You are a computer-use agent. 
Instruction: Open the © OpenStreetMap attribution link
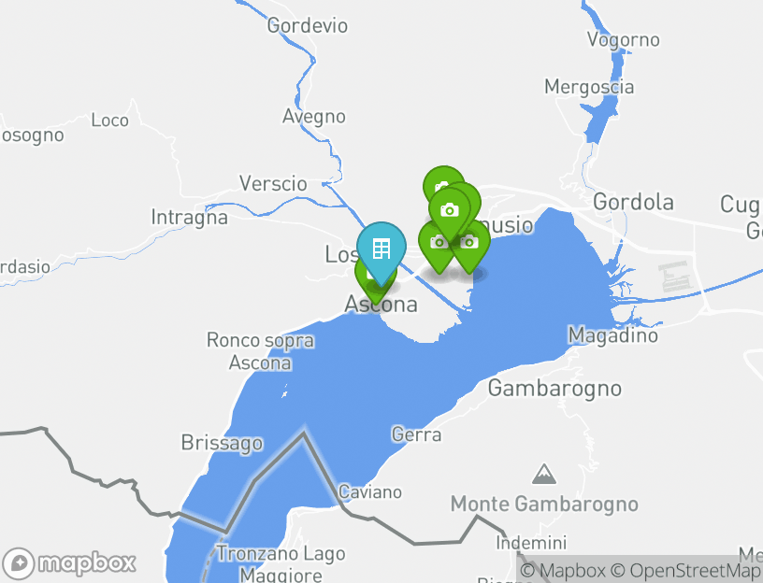(x=686, y=570)
